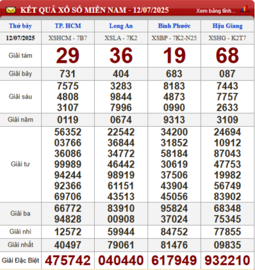255x270 pixels.
Task: Open the Bình Phước province link
Action: [174, 26]
